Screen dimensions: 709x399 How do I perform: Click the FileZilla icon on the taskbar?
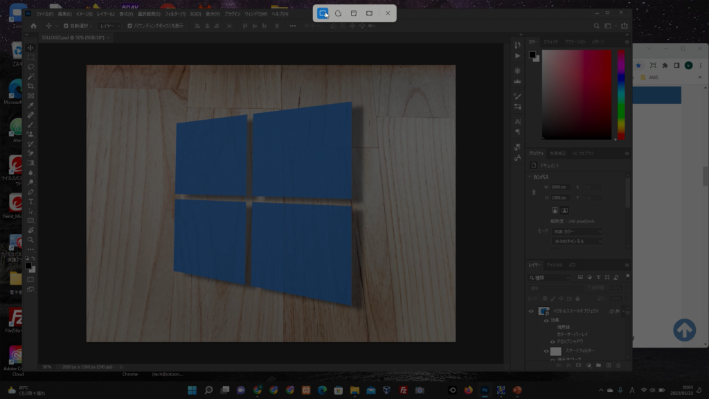pyautogui.click(x=404, y=391)
